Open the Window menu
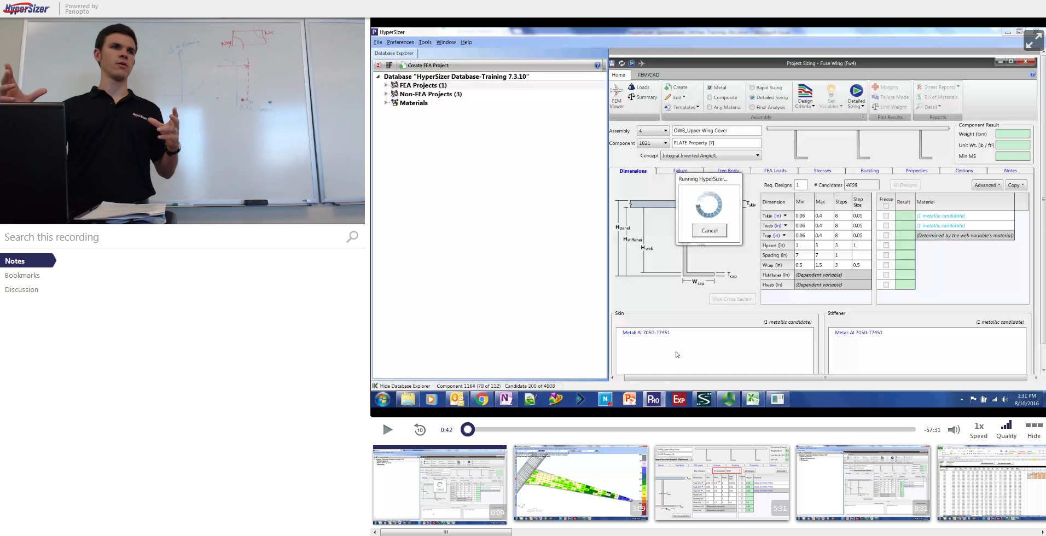The height and width of the screenshot is (536, 1046). click(446, 42)
